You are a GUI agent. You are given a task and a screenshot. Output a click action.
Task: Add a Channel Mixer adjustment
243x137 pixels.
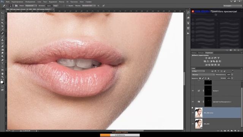point(217,61)
